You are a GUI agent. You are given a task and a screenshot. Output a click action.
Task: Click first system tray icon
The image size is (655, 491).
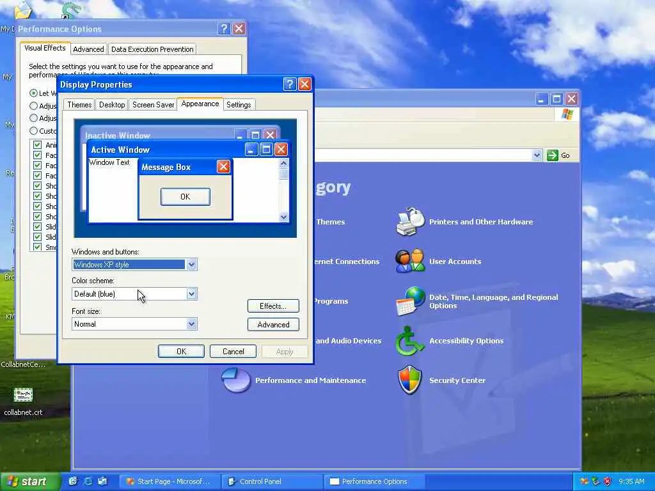(x=583, y=481)
